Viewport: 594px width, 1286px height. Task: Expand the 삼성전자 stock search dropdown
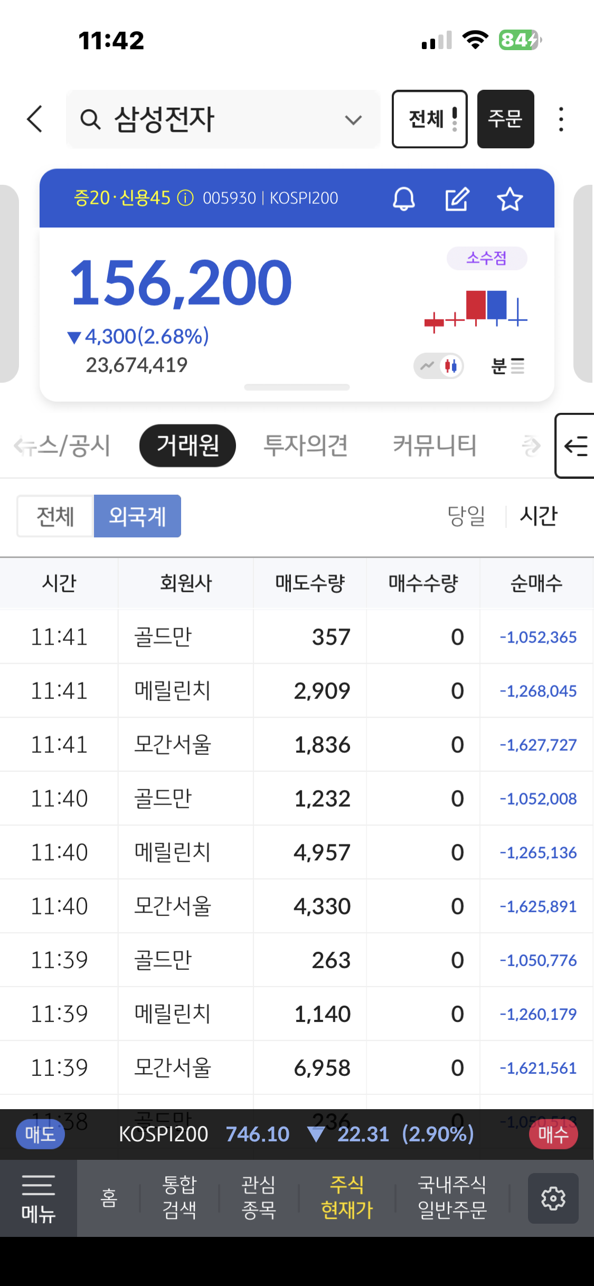coord(353,120)
